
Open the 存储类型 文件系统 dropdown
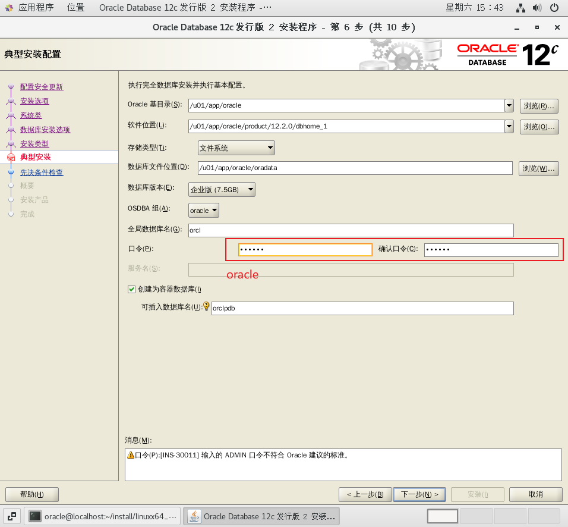236,148
